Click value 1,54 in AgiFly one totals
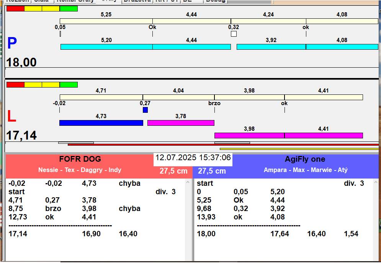 click(x=351, y=234)
